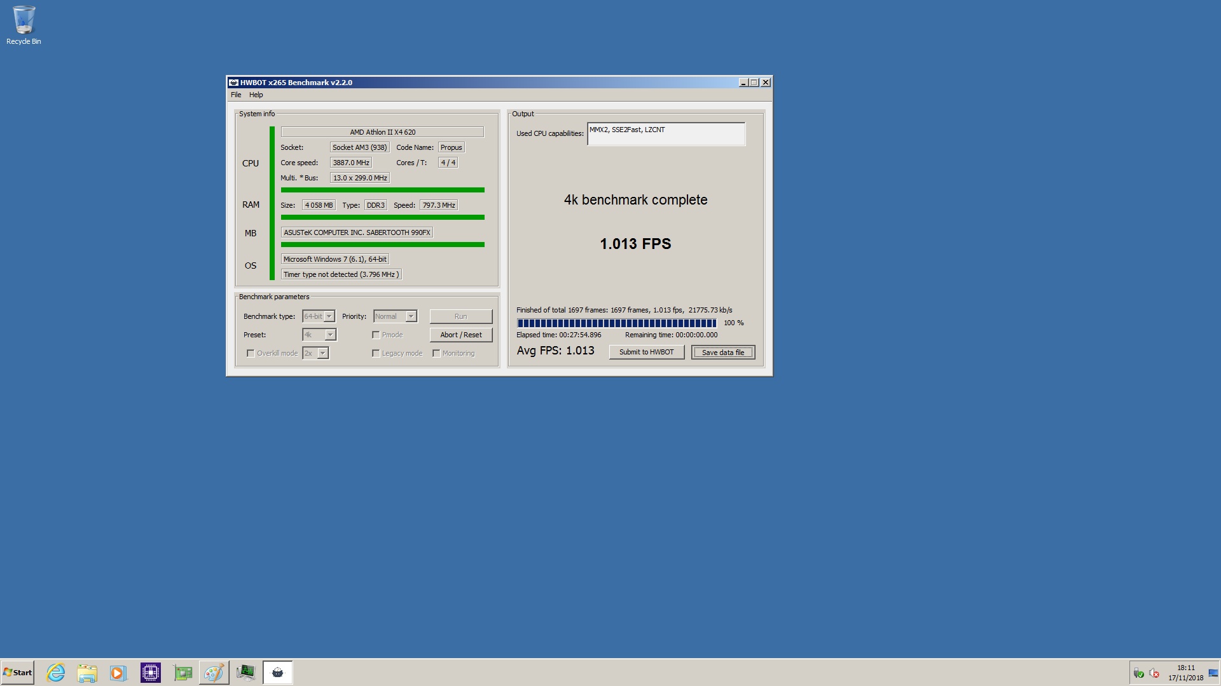Open the Benchmark type 64-bit dropdown

tap(319, 316)
